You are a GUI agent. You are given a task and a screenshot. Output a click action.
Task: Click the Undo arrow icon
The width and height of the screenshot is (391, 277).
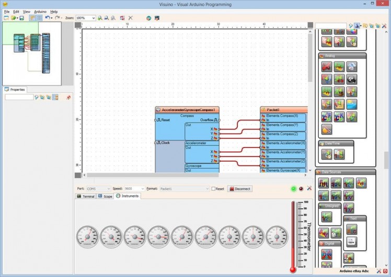[x=47, y=18]
